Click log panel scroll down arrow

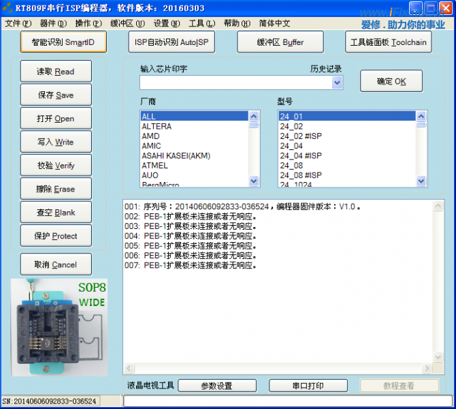(438, 357)
